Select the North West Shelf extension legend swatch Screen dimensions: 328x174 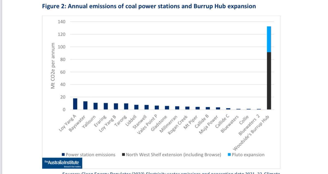(x=124, y=155)
